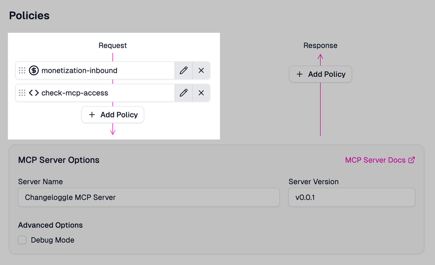Select the monetization-inbound policy label
Image resolution: width=435 pixels, height=265 pixels.
click(79, 70)
